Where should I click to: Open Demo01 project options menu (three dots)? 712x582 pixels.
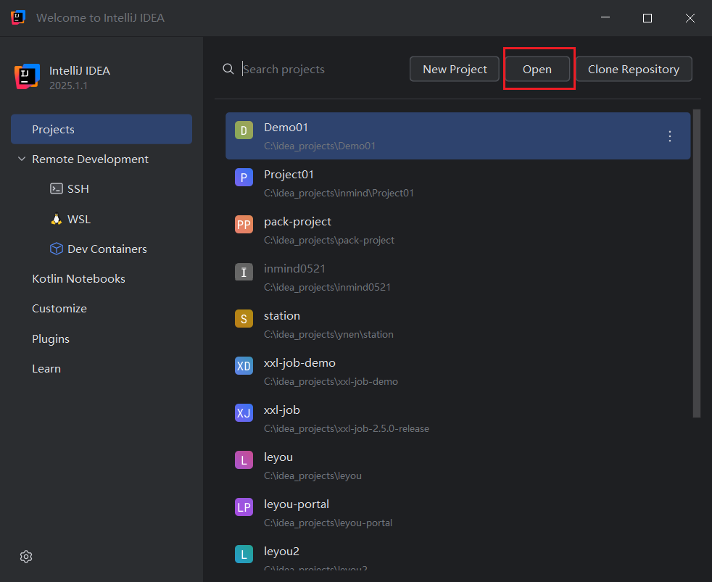click(670, 136)
